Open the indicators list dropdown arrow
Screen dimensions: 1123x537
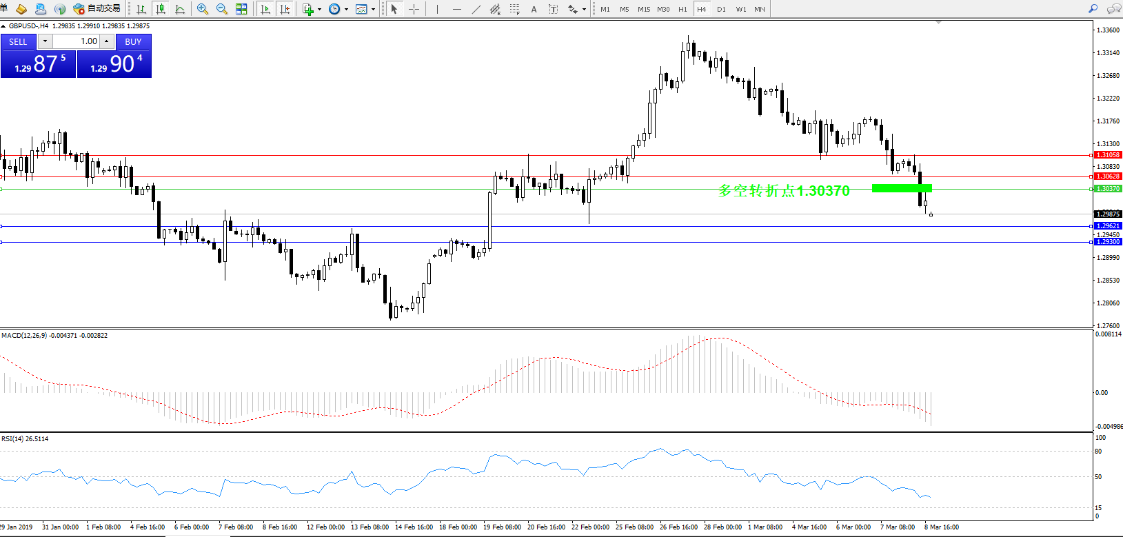(319, 10)
